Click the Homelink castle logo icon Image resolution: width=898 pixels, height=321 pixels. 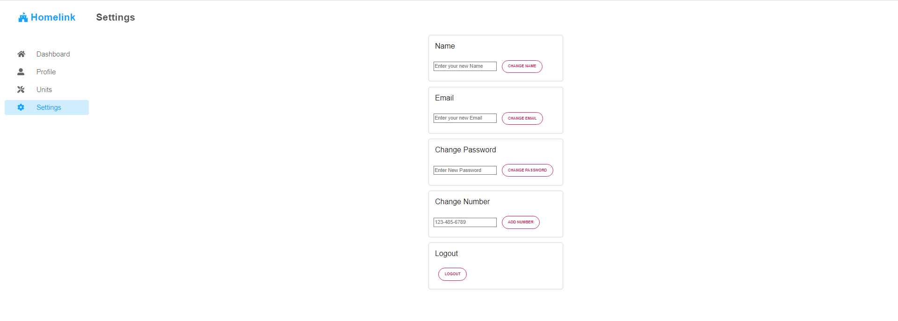tap(23, 17)
